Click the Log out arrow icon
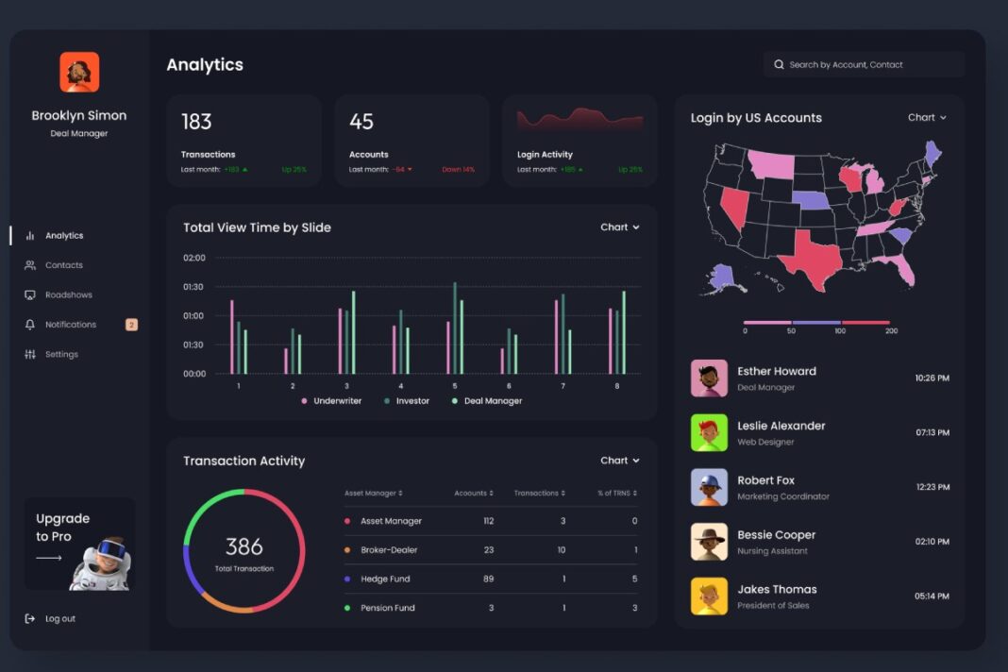 (30, 619)
